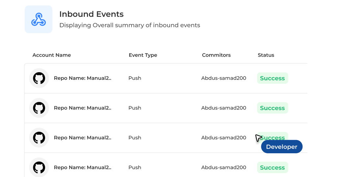Click the Event Type column header
Image resolution: width=339 pixels, height=177 pixels.
click(x=143, y=55)
